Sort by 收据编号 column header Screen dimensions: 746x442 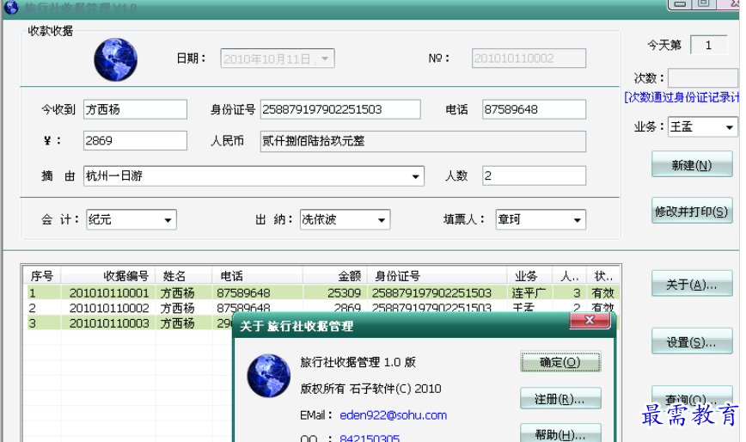click(x=108, y=276)
